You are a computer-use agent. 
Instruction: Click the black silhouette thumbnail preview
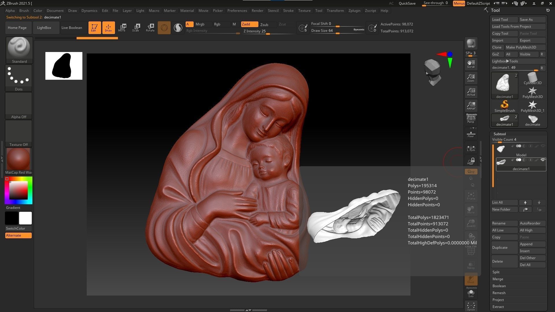pos(64,66)
